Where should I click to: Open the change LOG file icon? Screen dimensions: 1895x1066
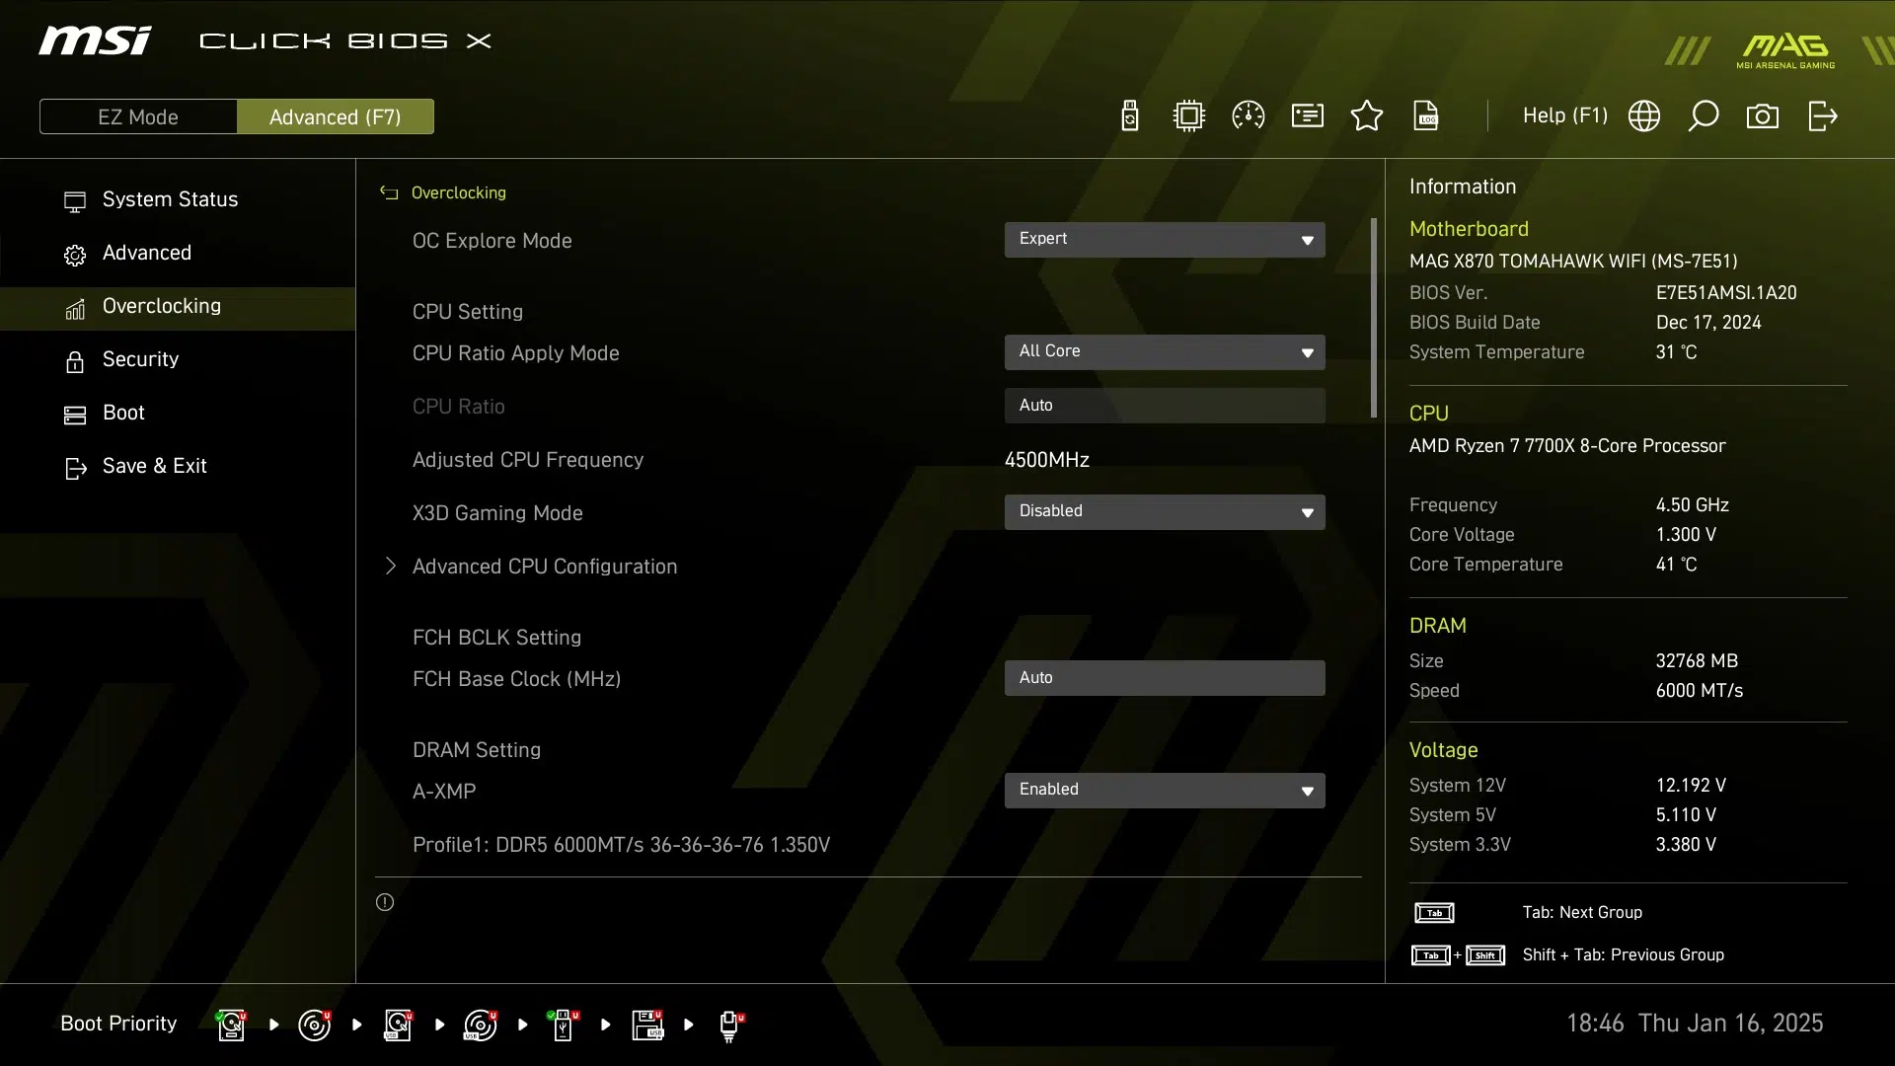pos(1426,116)
